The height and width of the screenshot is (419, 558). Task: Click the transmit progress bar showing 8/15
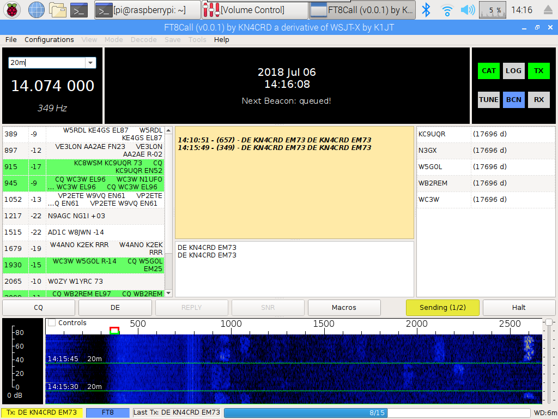tap(377, 412)
